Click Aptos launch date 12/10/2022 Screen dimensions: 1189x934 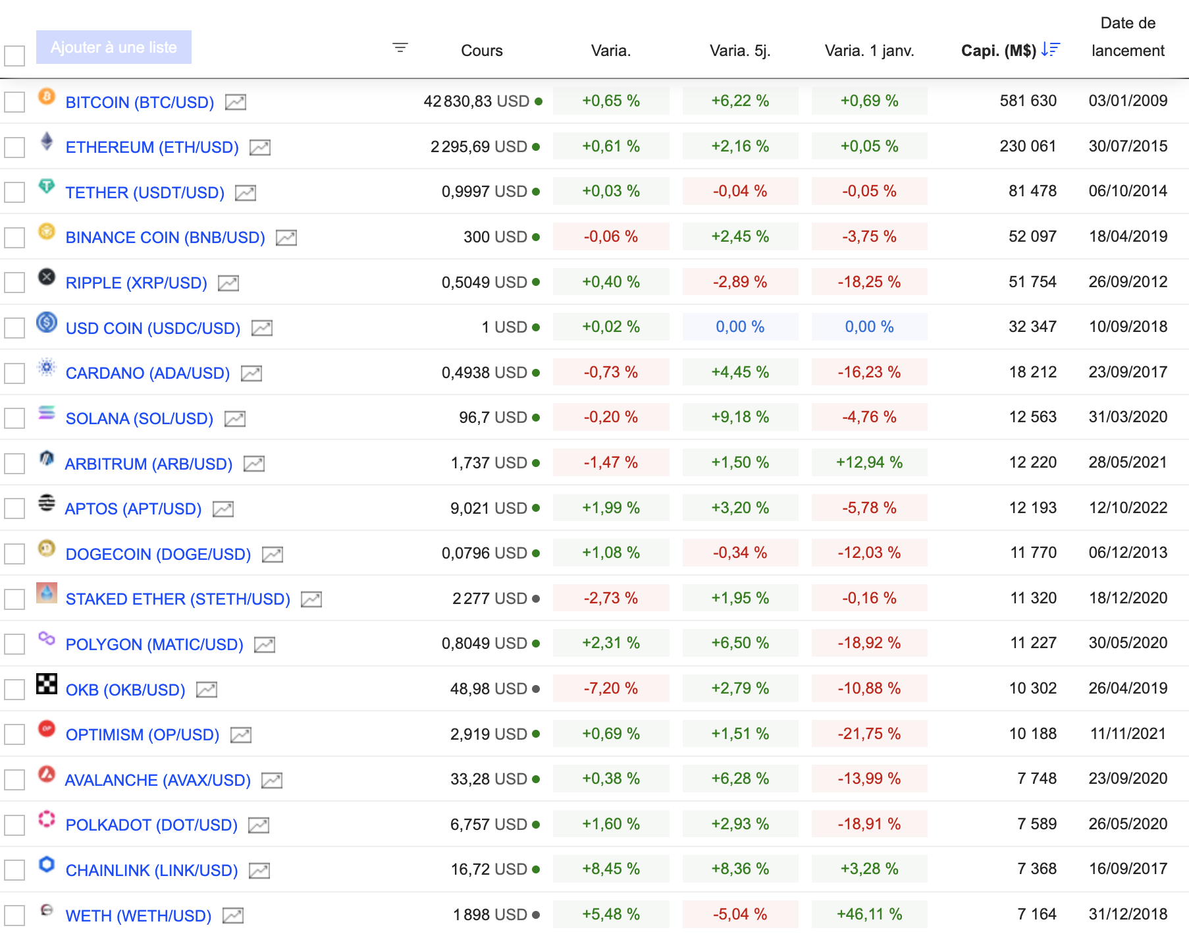click(1128, 508)
